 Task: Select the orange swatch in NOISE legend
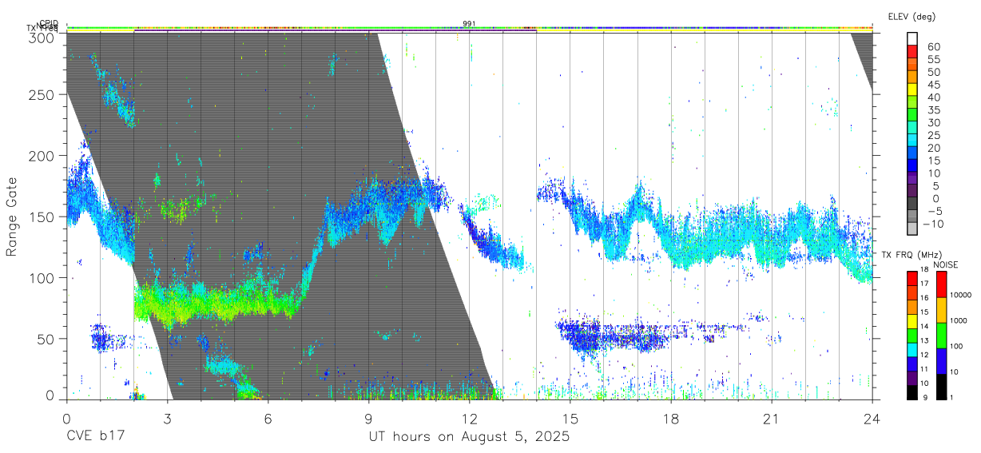click(942, 310)
